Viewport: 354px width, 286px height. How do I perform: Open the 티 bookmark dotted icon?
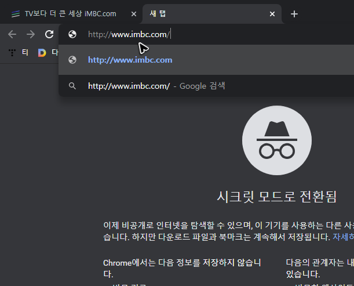tap(12, 52)
